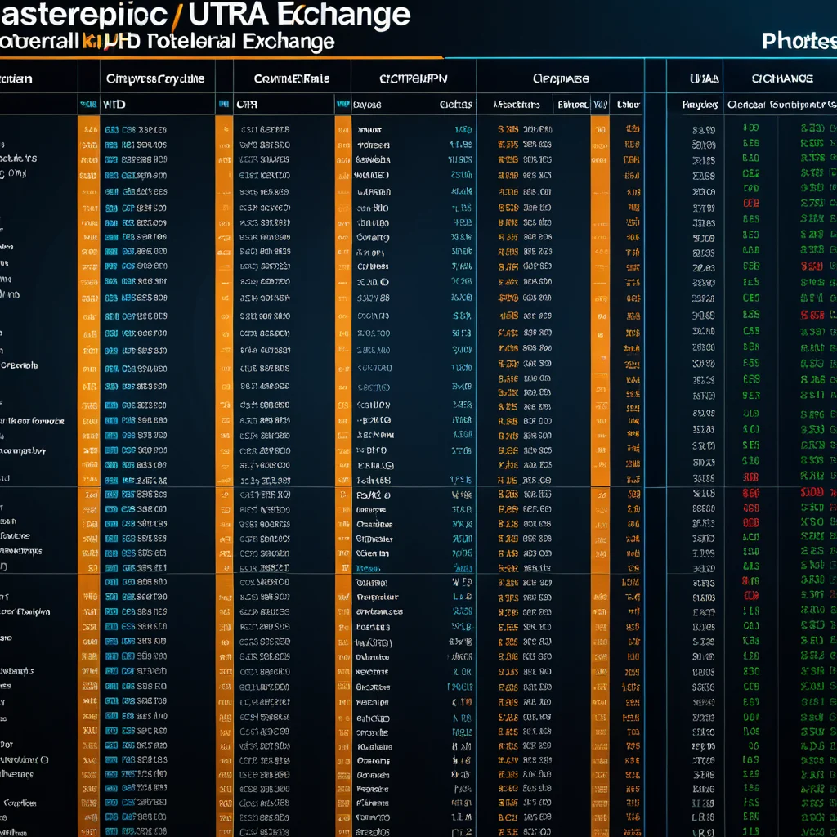837x837 pixels.
Task: Click the 'Phortes' label at top right
Action: 799,41
